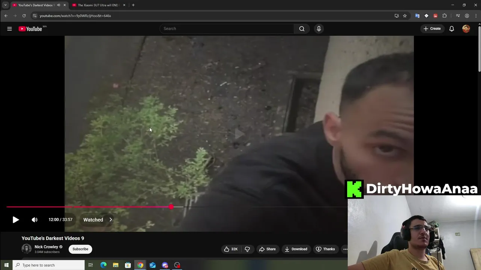Image resolution: width=481 pixels, height=270 pixels.
Task: Click the taskbar search box
Action: click(48, 265)
